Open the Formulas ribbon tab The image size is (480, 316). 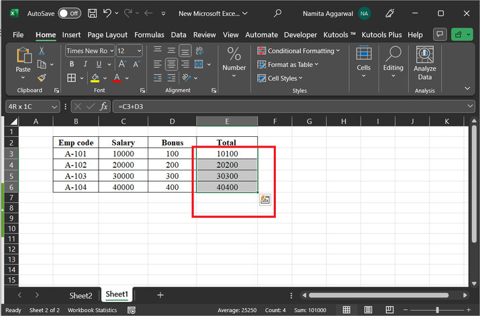click(x=149, y=35)
